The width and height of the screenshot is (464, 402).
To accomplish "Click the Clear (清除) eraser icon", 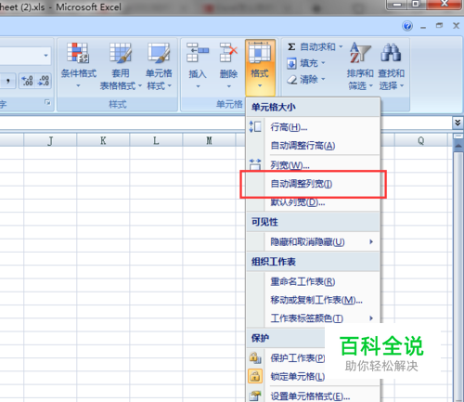I will pos(291,80).
